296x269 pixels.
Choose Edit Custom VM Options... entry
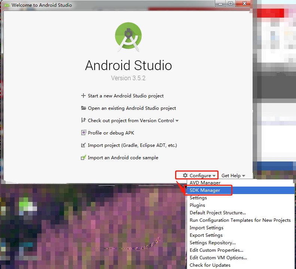coord(241,258)
